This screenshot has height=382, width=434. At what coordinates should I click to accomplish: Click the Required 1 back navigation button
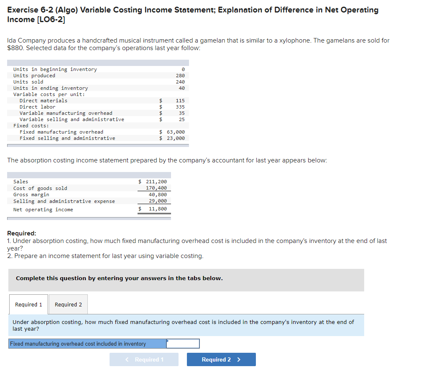coord(144,359)
